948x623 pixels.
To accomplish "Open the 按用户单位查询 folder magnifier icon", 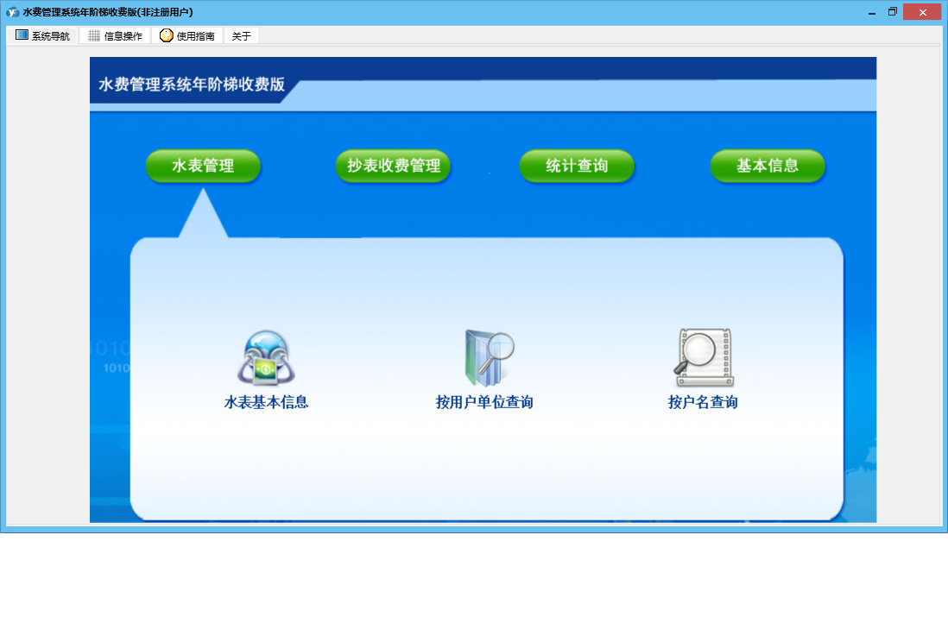I will click(490, 358).
